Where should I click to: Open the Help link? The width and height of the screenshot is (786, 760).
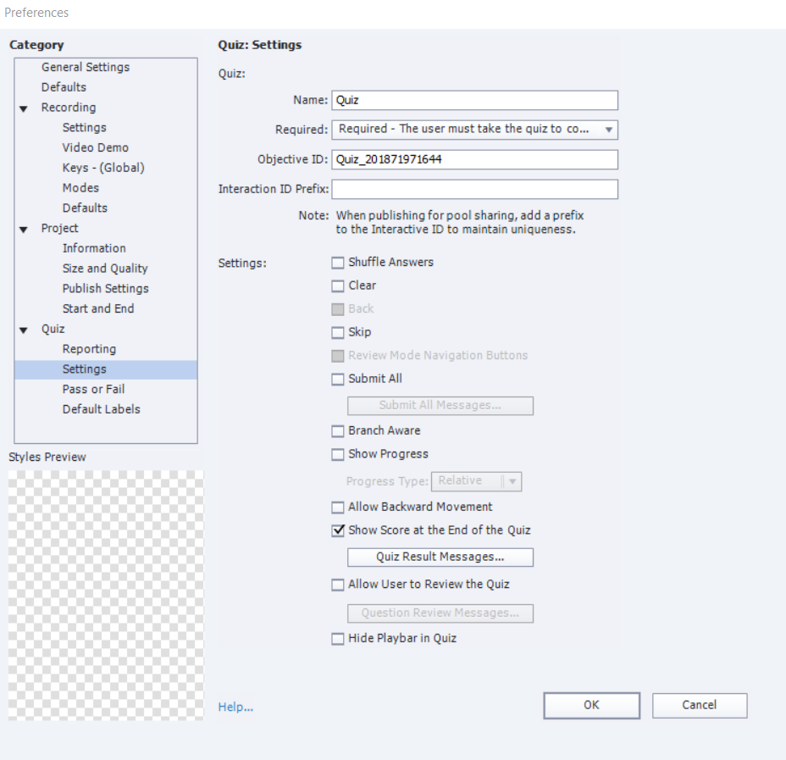pyautogui.click(x=235, y=707)
